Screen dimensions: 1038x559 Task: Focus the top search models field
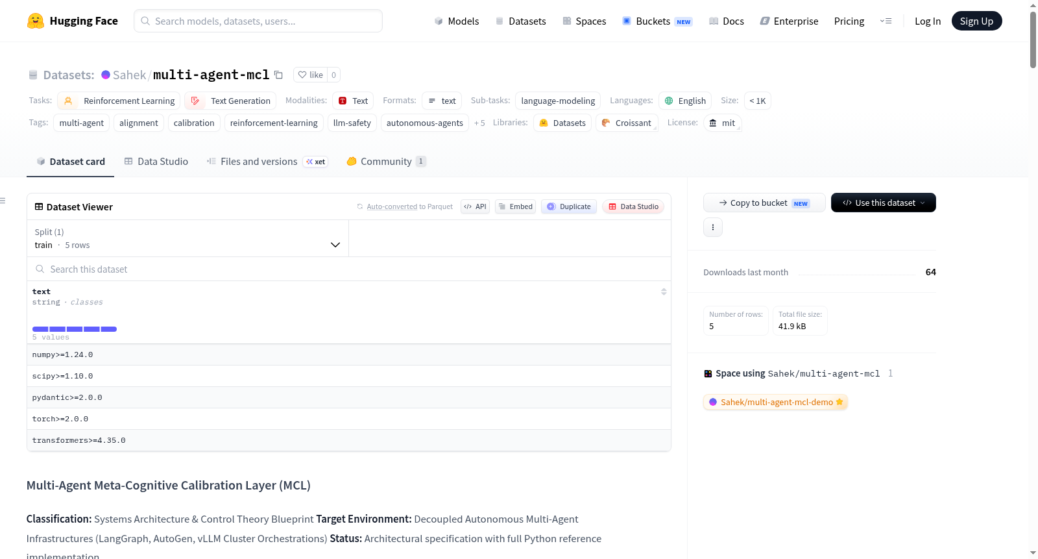[258, 21]
